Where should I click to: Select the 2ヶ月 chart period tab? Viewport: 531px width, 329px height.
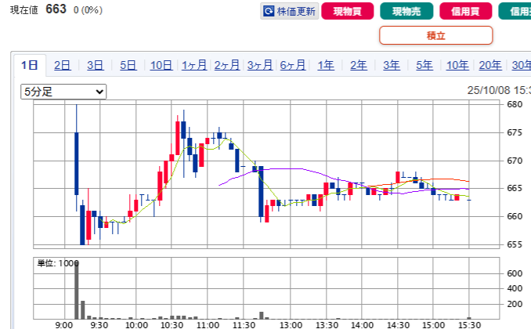227,65
